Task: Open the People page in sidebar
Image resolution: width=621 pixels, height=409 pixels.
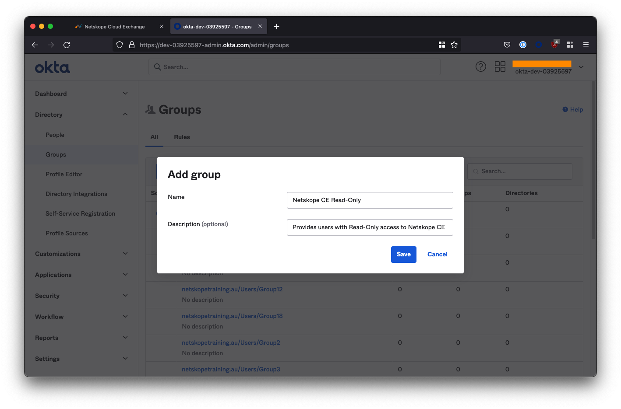Action: tap(55, 135)
